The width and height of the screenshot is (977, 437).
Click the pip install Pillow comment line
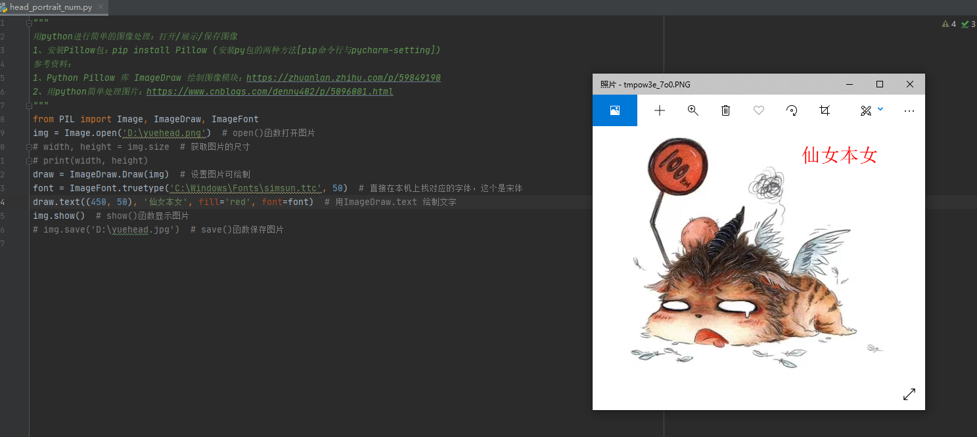(237, 50)
